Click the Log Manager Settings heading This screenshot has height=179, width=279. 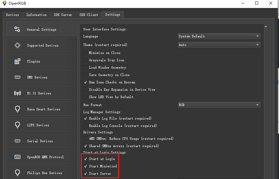102,112
